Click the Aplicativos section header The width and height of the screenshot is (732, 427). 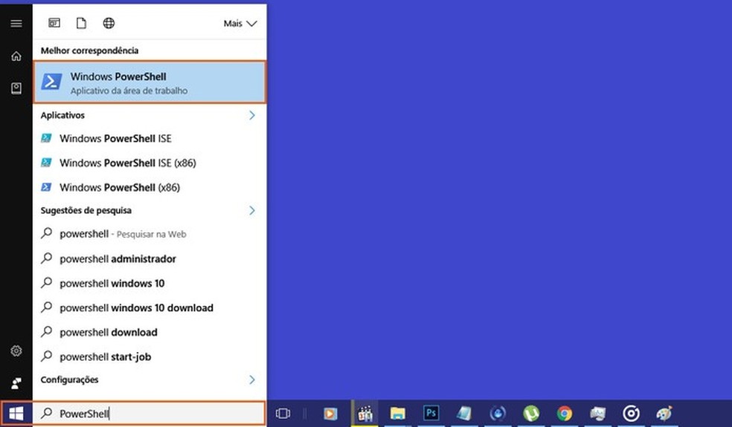click(62, 115)
